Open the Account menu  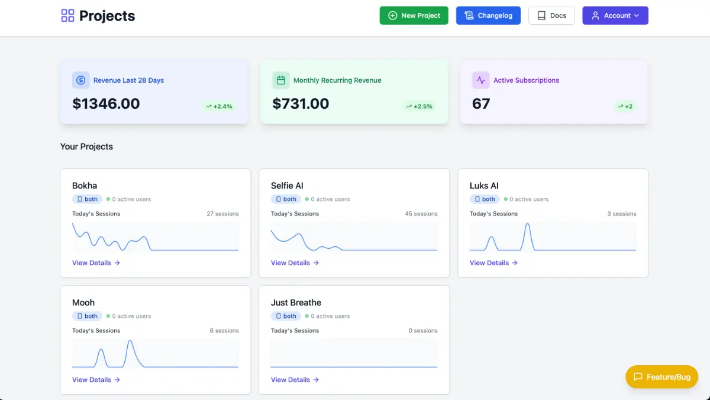[615, 15]
